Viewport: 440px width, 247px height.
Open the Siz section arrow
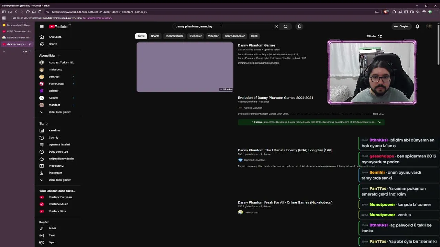tap(47, 123)
